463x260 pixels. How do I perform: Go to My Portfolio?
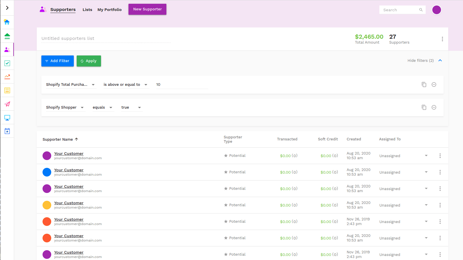tap(109, 10)
